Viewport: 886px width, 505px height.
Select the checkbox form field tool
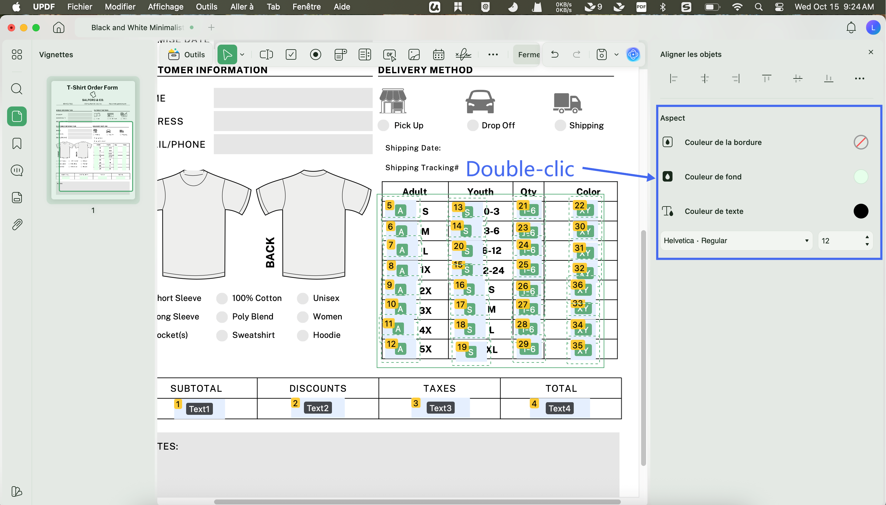pyautogui.click(x=291, y=54)
